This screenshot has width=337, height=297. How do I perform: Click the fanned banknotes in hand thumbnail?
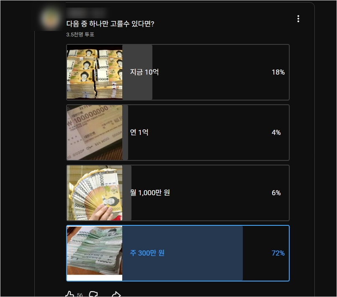point(95,193)
